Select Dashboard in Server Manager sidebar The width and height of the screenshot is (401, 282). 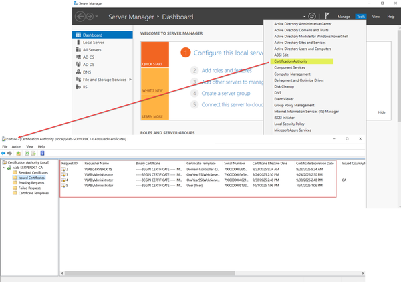[x=102, y=35]
